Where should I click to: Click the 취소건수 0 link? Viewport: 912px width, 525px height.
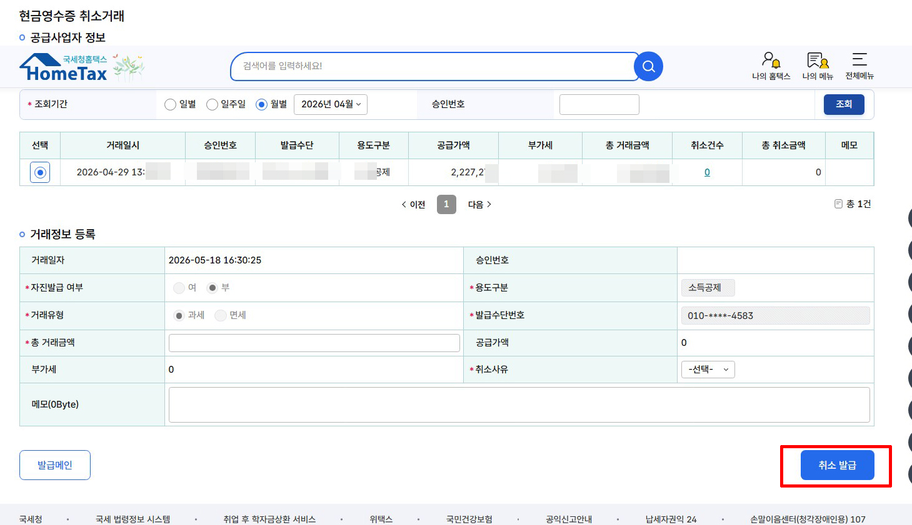[707, 172]
